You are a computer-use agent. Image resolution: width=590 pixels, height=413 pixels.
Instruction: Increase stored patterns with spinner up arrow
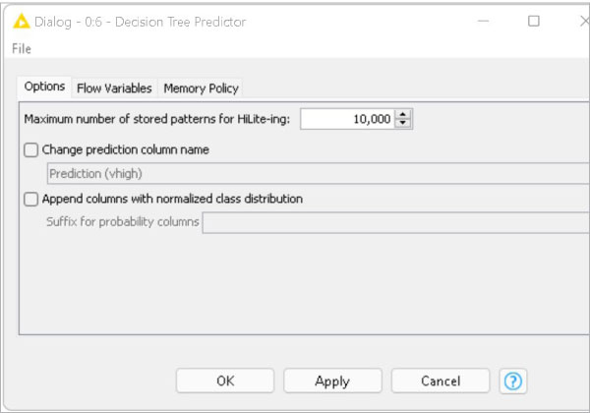point(403,114)
